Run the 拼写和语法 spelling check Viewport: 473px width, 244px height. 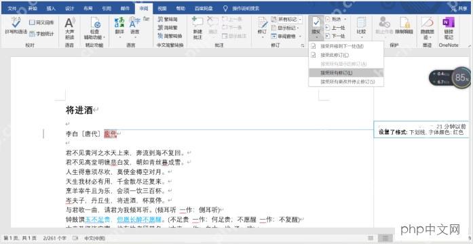coord(16,25)
